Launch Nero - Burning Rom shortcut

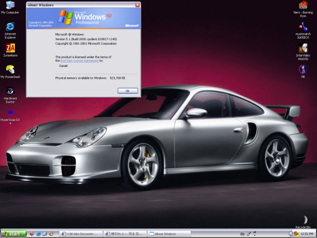(x=303, y=9)
